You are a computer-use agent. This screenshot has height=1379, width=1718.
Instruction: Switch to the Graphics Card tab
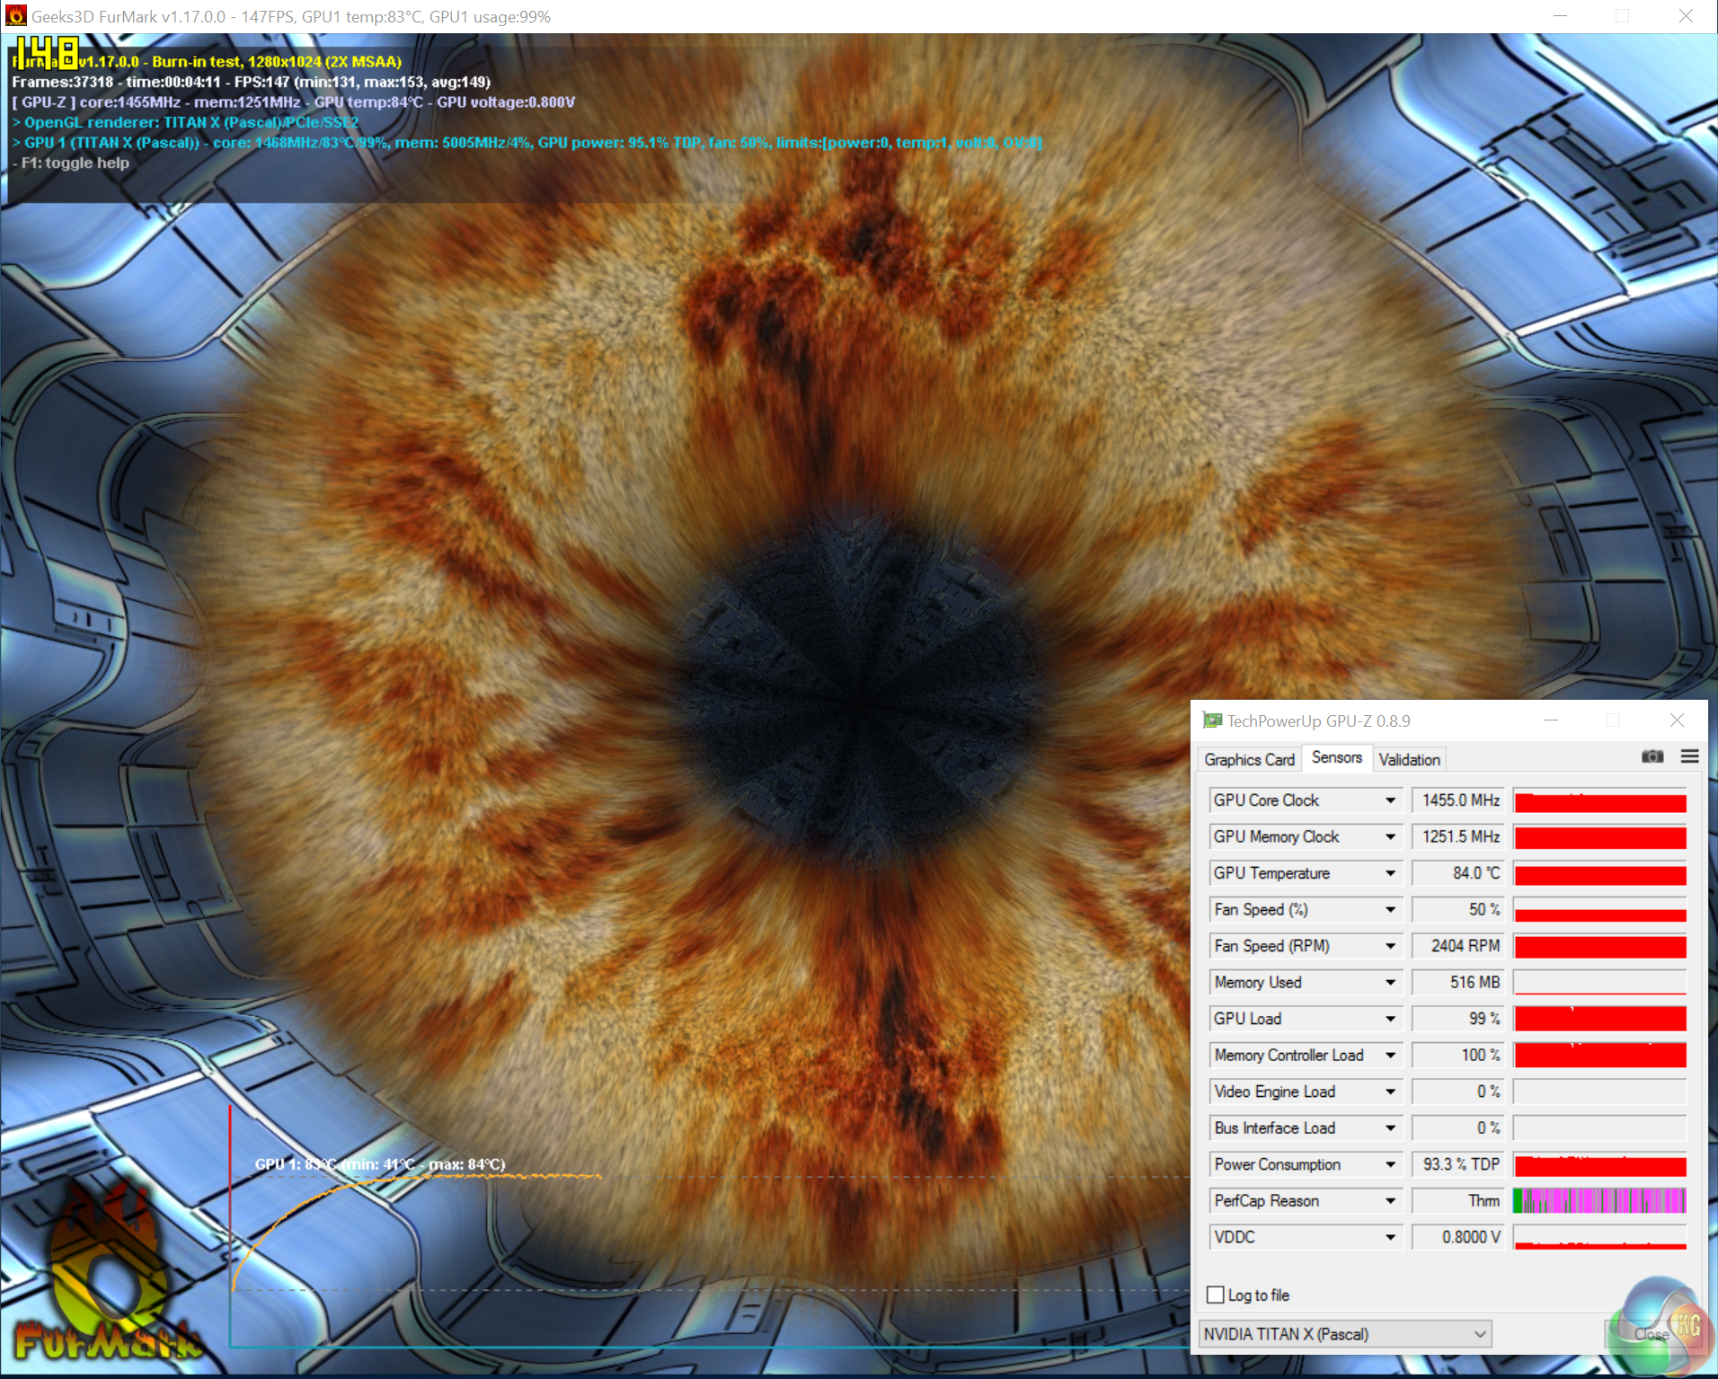pos(1249,760)
